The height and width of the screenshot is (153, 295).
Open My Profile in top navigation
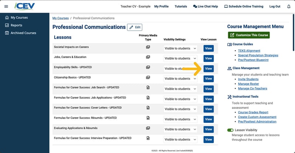162,6
